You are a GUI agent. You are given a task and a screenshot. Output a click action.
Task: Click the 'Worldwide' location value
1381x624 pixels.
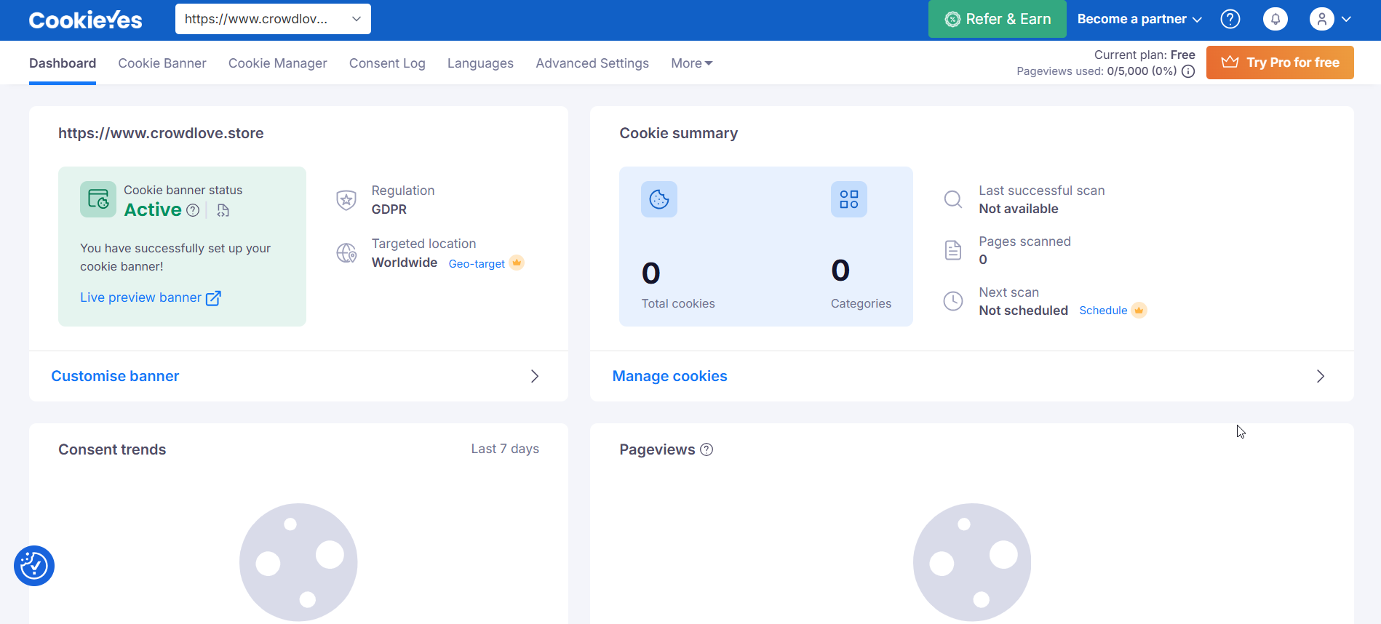pyautogui.click(x=405, y=263)
